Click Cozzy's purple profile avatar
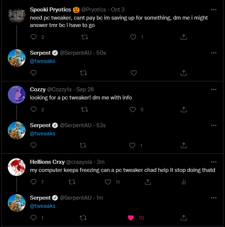Screen dimensions: 225x227 [17, 95]
